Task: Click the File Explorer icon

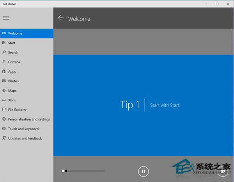Action: point(4,110)
